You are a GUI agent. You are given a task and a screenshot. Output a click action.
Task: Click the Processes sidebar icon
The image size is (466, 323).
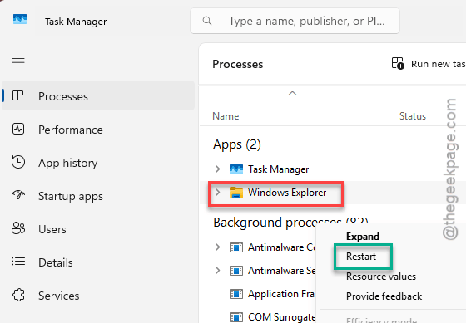17,95
